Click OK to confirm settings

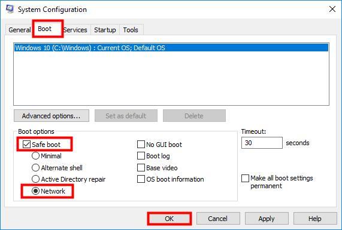[170, 219]
